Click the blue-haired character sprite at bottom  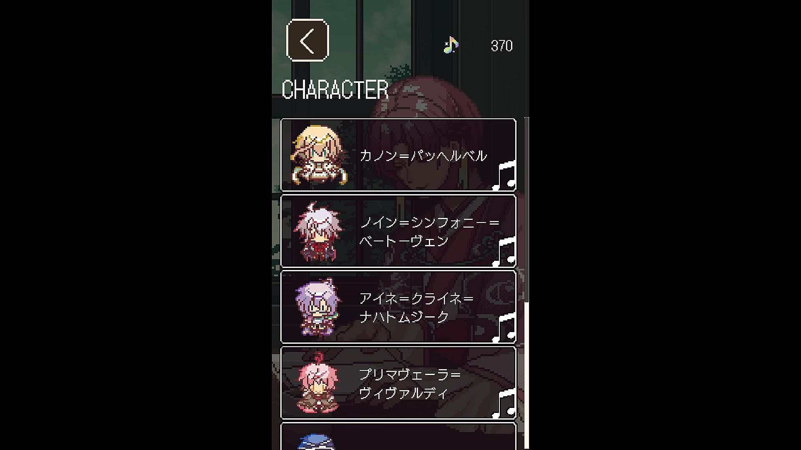click(x=317, y=442)
